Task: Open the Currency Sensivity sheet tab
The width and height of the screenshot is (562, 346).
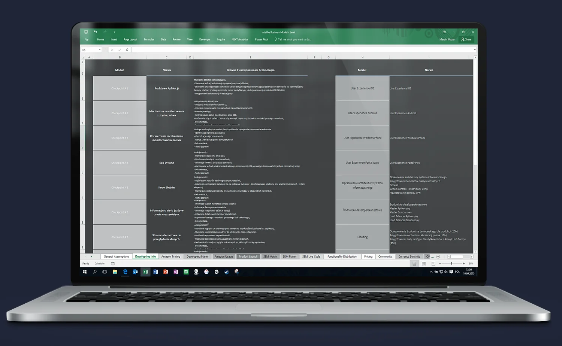Action: pos(409,257)
